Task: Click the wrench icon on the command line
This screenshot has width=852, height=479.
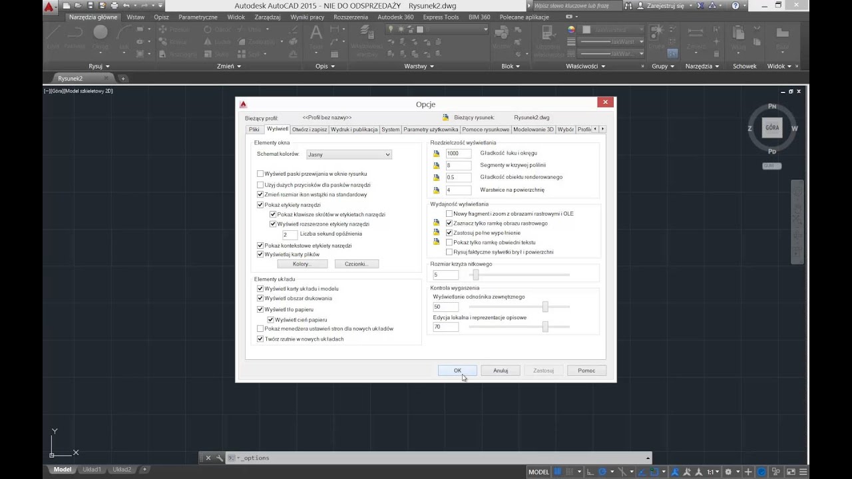Action: 218,458
